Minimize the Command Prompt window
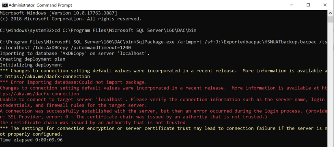The image size is (334, 147). click(x=292, y=5)
